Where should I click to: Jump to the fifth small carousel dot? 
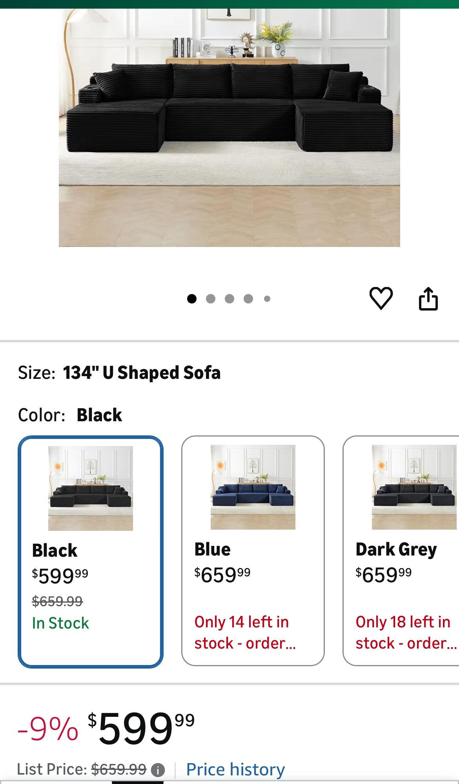267,299
